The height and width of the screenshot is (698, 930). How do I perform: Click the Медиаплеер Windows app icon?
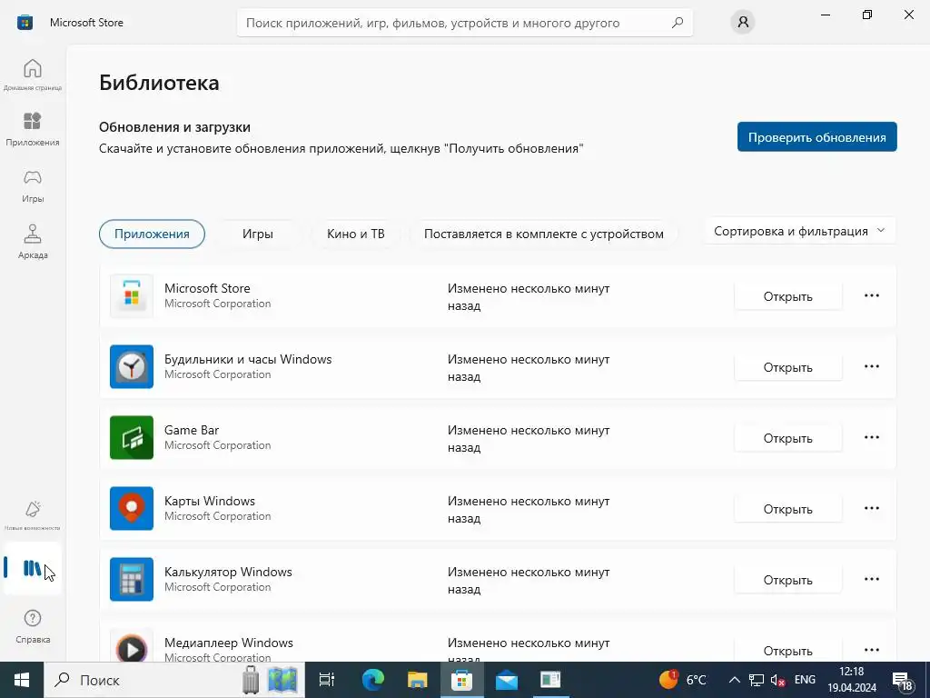tap(132, 647)
